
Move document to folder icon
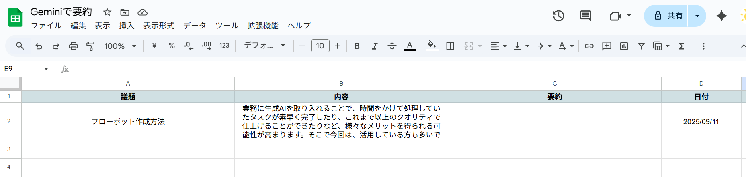click(125, 12)
